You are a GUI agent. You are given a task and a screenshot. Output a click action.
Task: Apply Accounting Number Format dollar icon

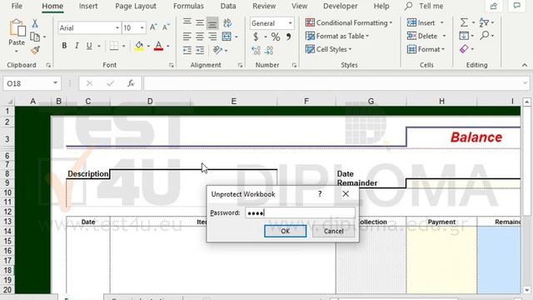pyautogui.click(x=256, y=37)
